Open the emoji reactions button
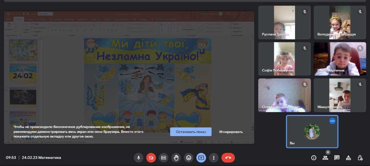Viewport: 370px width, 166px height. coord(189,157)
